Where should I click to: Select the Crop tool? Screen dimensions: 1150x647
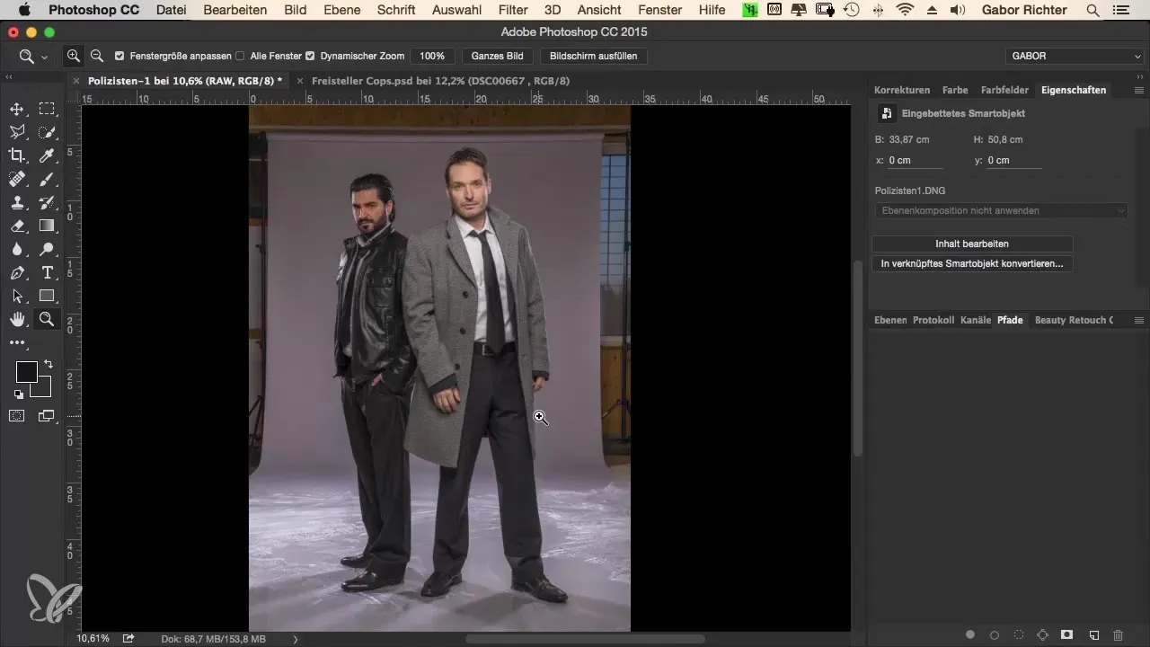16,155
